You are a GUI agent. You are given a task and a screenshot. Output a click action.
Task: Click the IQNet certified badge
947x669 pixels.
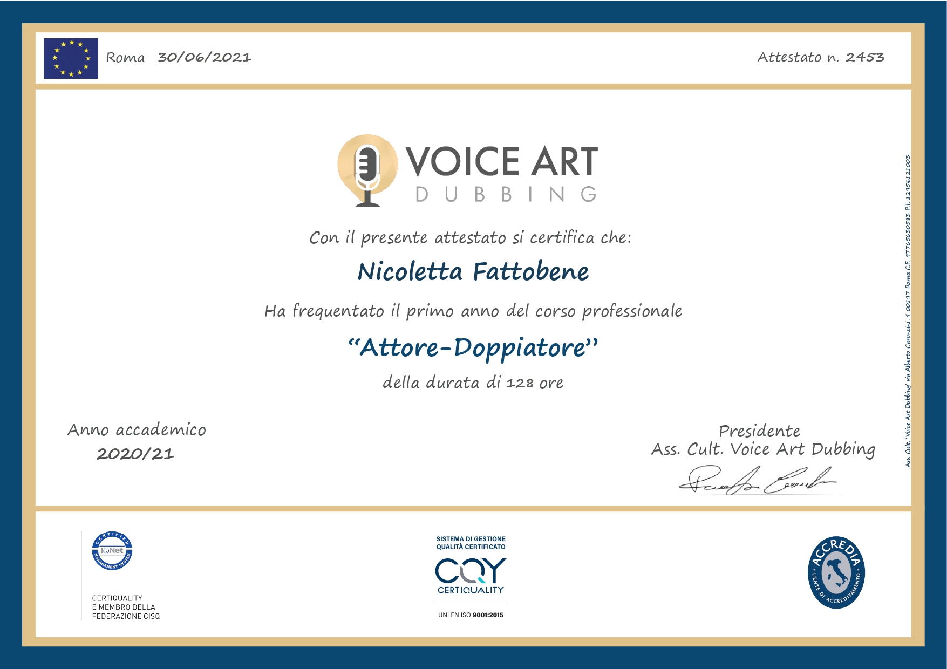coord(112,551)
